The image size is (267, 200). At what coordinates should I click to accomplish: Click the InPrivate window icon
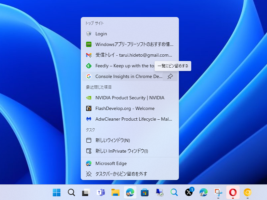[x=89, y=151]
